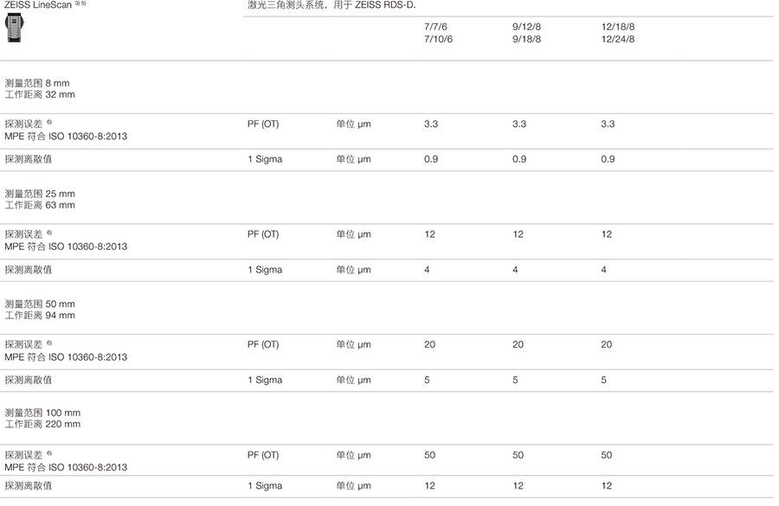The height and width of the screenshot is (506, 779).
Task: Select the column header "7/7/6"
Action: (x=435, y=27)
